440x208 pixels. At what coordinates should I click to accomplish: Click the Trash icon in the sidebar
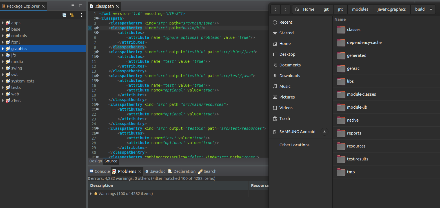click(275, 118)
